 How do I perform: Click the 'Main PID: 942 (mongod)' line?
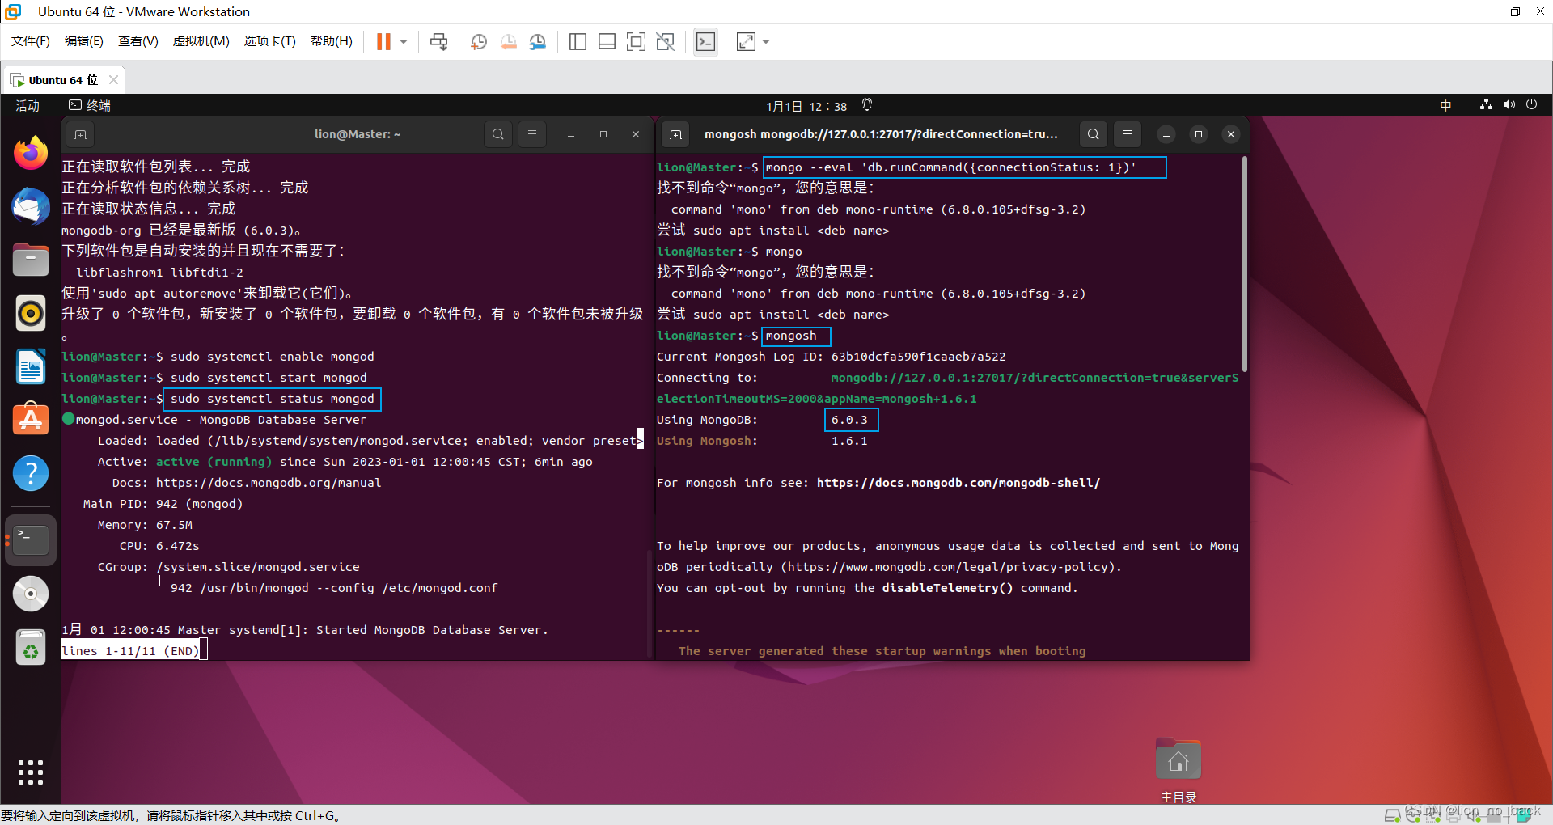(163, 504)
